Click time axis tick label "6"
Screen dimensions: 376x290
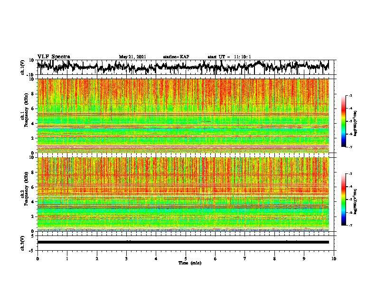pyautogui.click(x=216, y=259)
